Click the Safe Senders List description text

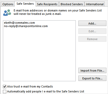pos(58,12)
